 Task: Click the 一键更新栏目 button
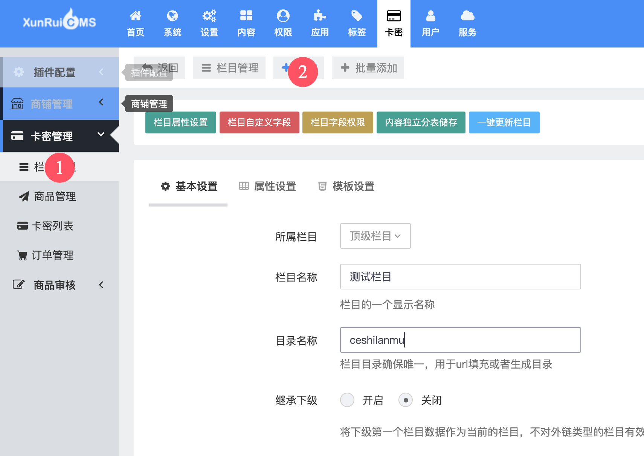(504, 122)
